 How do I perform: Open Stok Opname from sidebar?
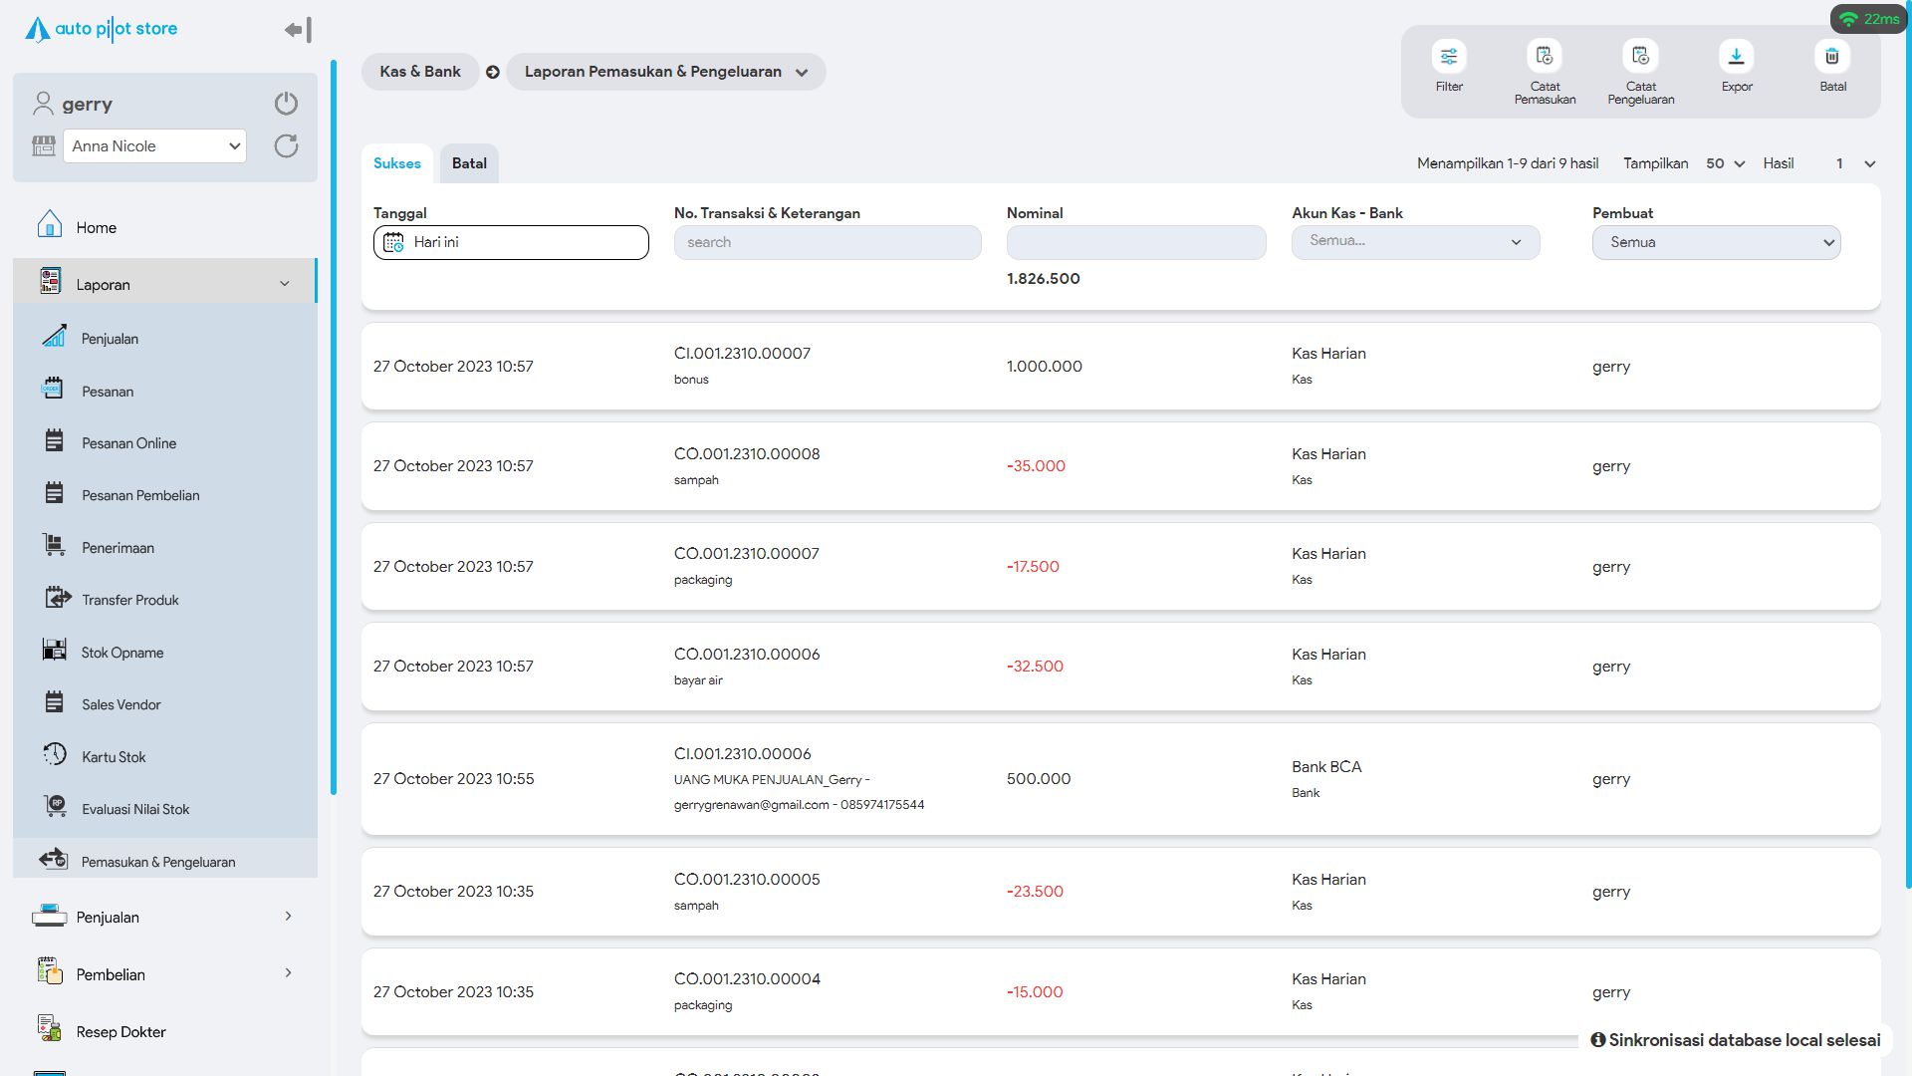(122, 653)
